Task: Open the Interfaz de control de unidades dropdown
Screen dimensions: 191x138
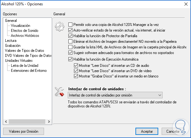Action: click(115, 95)
